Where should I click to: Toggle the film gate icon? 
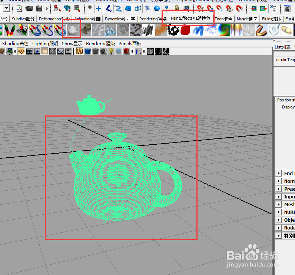29,51
